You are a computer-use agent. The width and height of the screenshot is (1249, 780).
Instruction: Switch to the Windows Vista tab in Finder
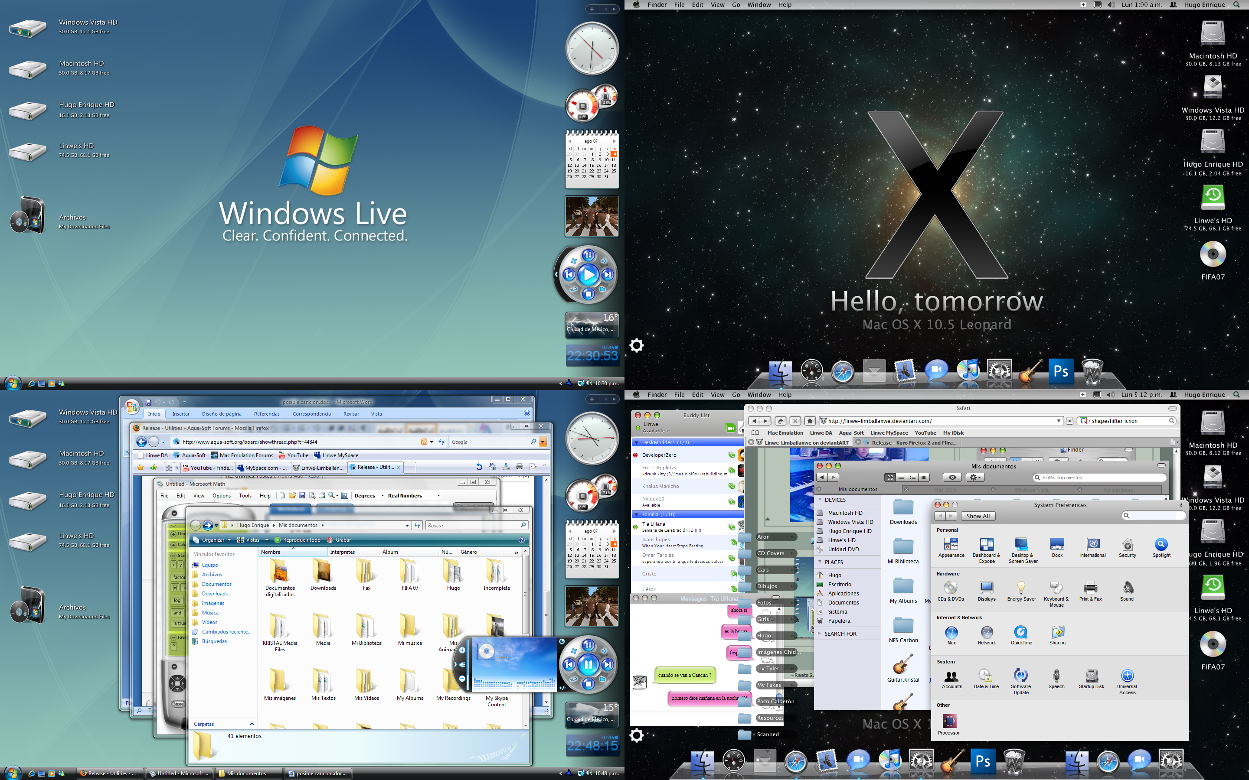point(1031,490)
